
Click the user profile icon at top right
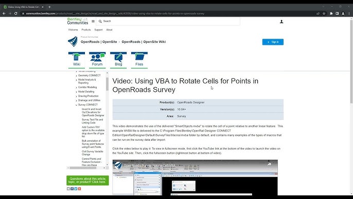click(281, 22)
